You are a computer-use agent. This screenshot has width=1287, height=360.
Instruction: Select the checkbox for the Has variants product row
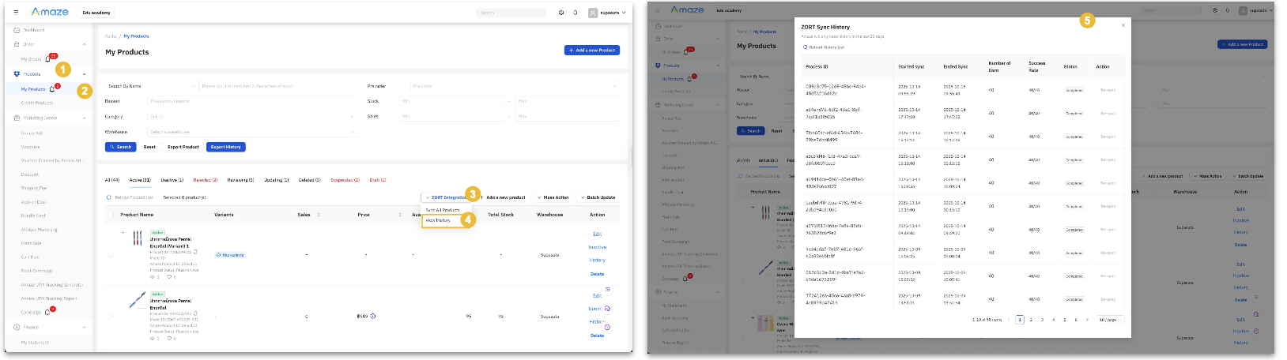pyautogui.click(x=110, y=255)
